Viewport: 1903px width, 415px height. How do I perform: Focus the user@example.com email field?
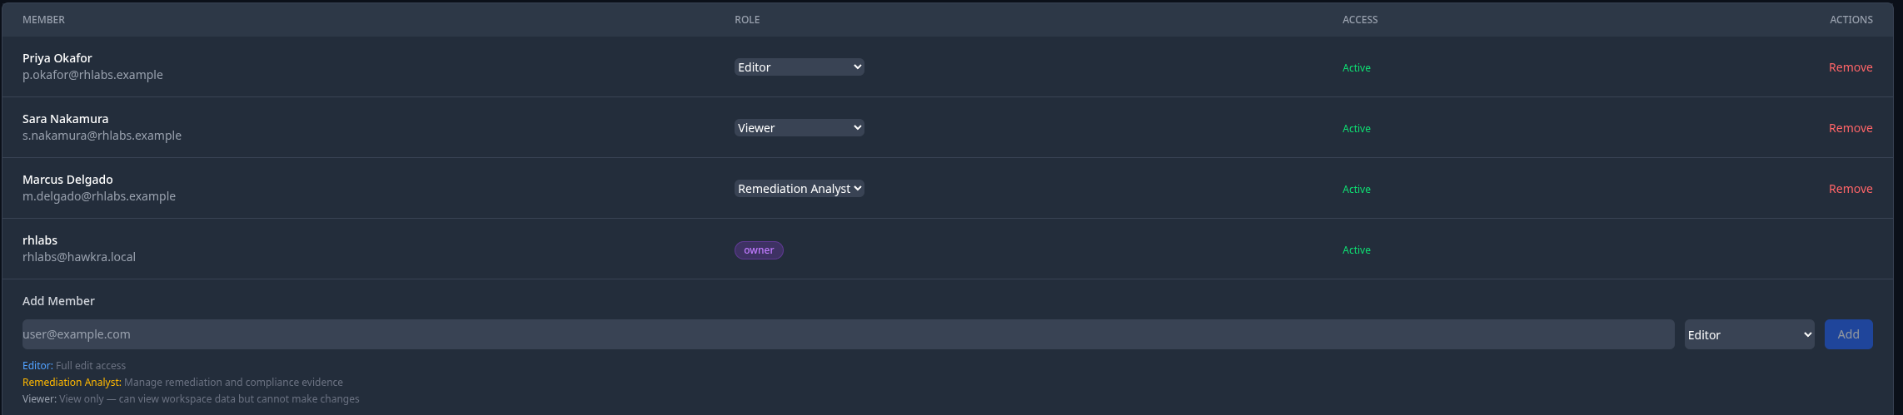848,334
